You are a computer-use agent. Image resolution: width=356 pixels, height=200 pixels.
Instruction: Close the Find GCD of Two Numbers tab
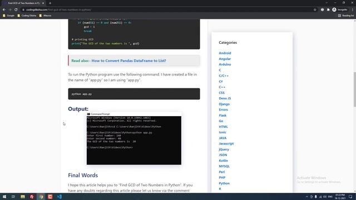pyautogui.click(x=43, y=3)
